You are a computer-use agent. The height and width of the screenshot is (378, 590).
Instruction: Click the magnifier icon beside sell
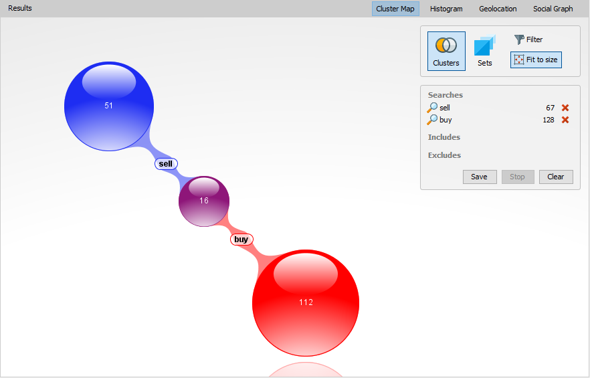(x=433, y=108)
